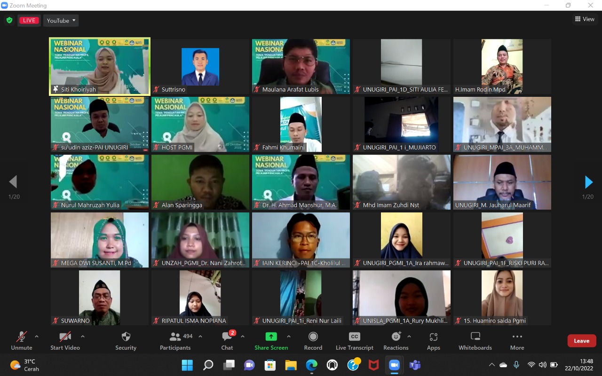Open the More options menu
The height and width of the screenshot is (376, 602).
pos(517,337)
